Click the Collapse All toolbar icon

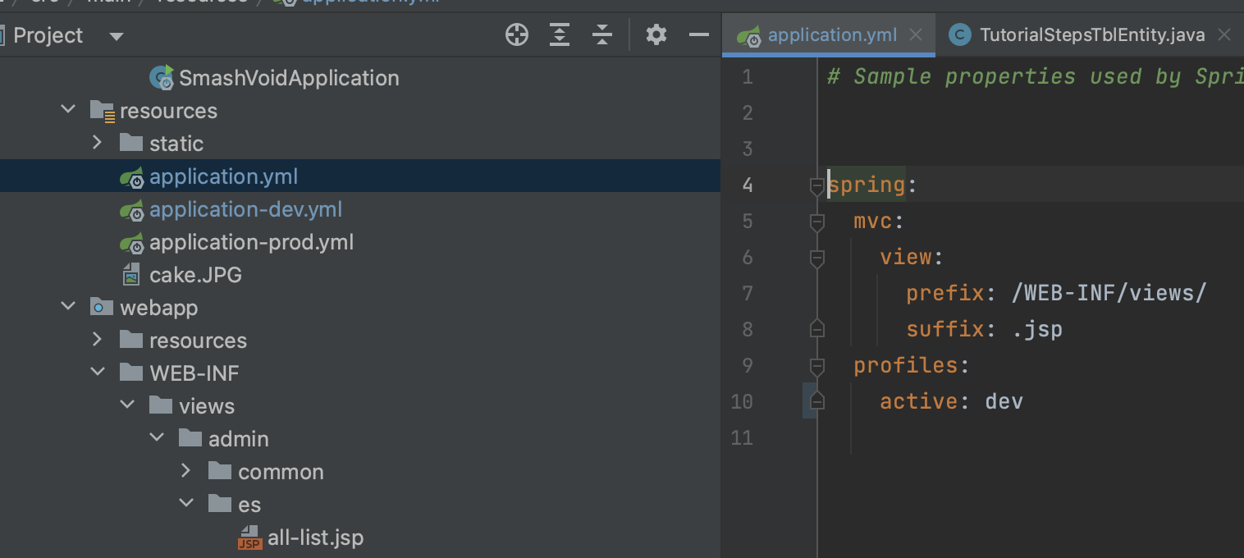click(x=602, y=35)
